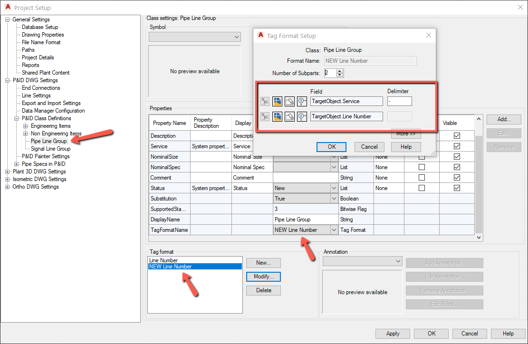528x344 pixels.
Task: Increase Number of Subparts with up arrow
Action: [x=340, y=71]
